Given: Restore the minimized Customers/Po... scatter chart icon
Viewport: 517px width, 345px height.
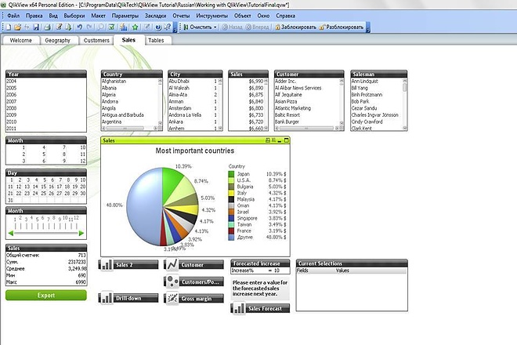Looking at the screenshot, I should click(172, 281).
